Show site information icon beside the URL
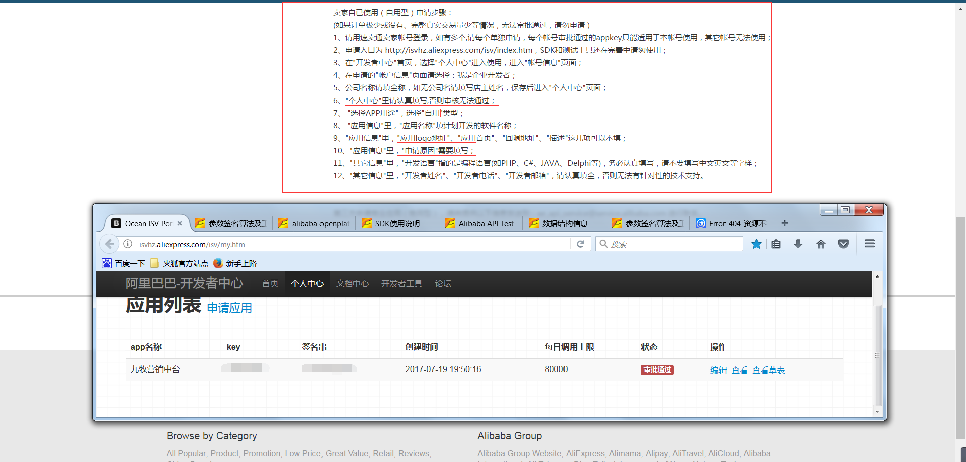The image size is (966, 462). 128,244
